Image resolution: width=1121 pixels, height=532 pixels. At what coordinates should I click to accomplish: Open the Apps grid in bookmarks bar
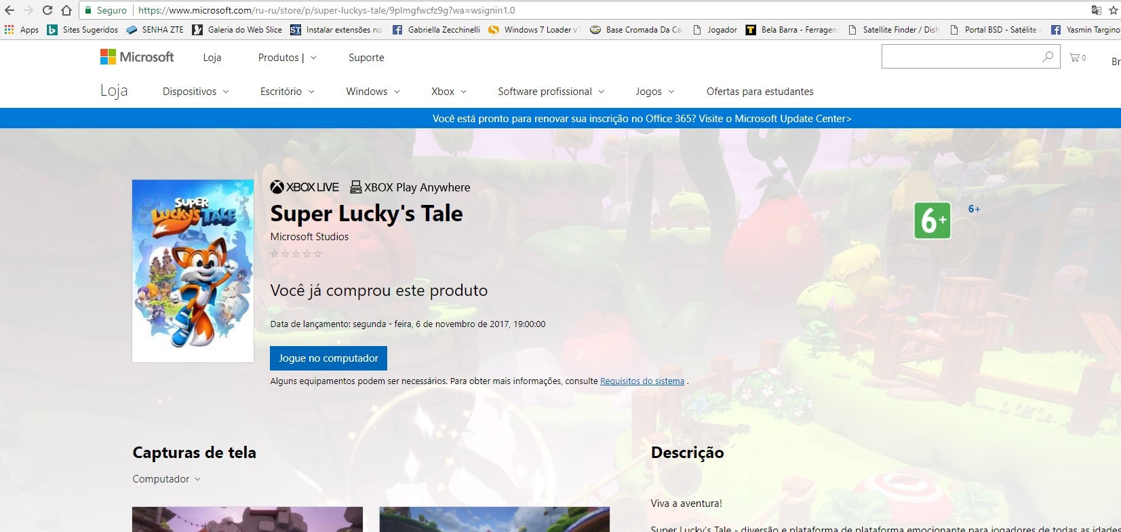[22, 30]
